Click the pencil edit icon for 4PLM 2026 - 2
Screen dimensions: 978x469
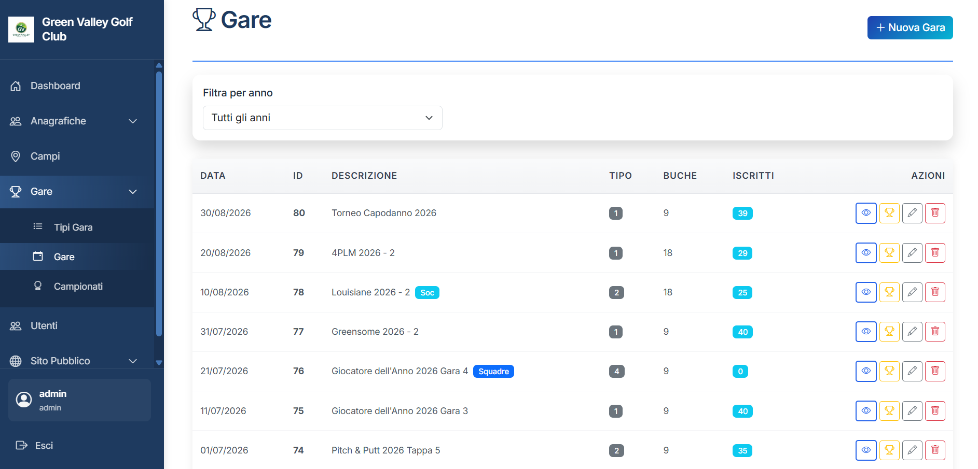pos(912,253)
